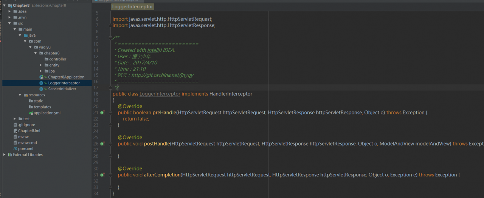Click the ServletInitializer class icon in tree
This screenshot has width=484, height=198.
(x=42, y=89)
